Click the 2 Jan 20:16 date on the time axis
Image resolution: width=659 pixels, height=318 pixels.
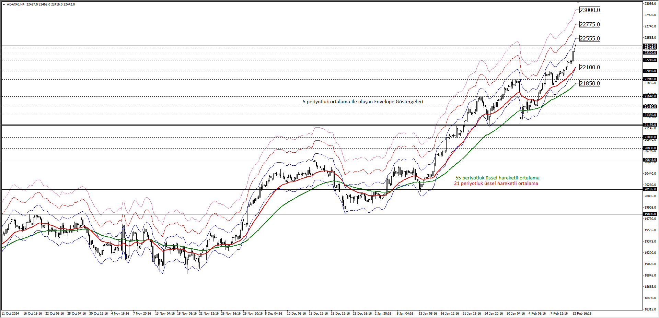383,314
